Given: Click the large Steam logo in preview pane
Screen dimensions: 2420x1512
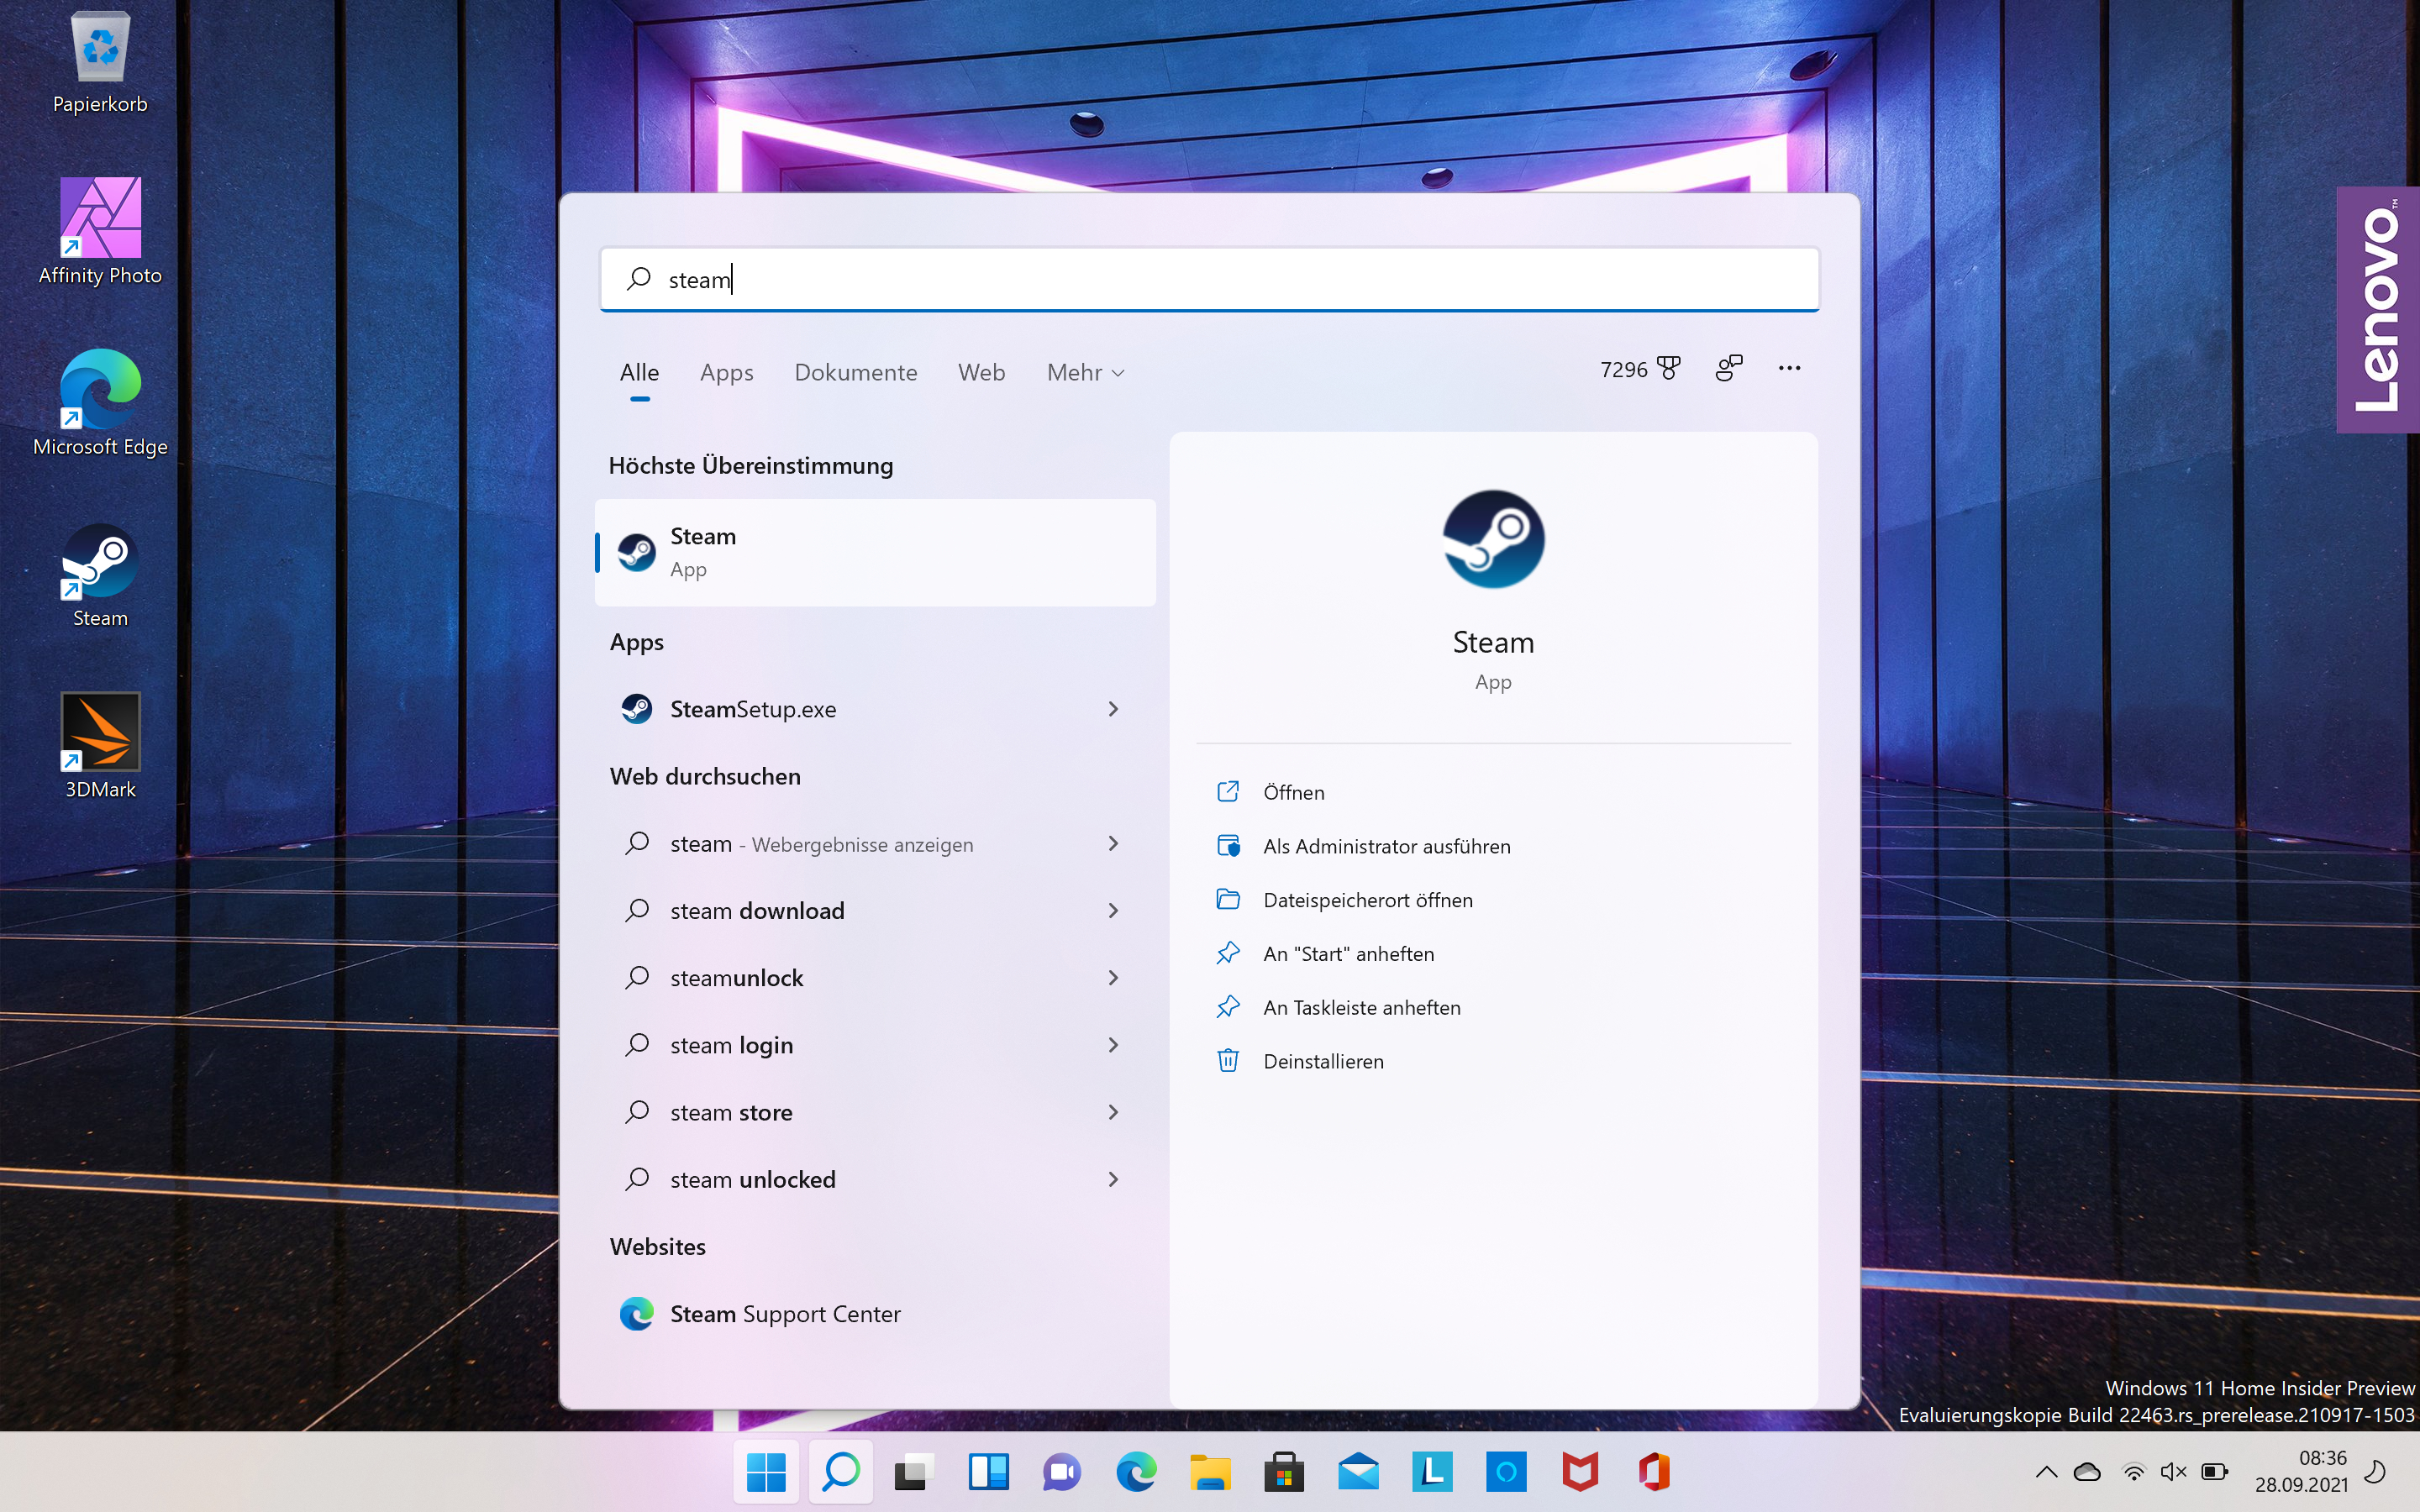Looking at the screenshot, I should pyautogui.click(x=1493, y=539).
